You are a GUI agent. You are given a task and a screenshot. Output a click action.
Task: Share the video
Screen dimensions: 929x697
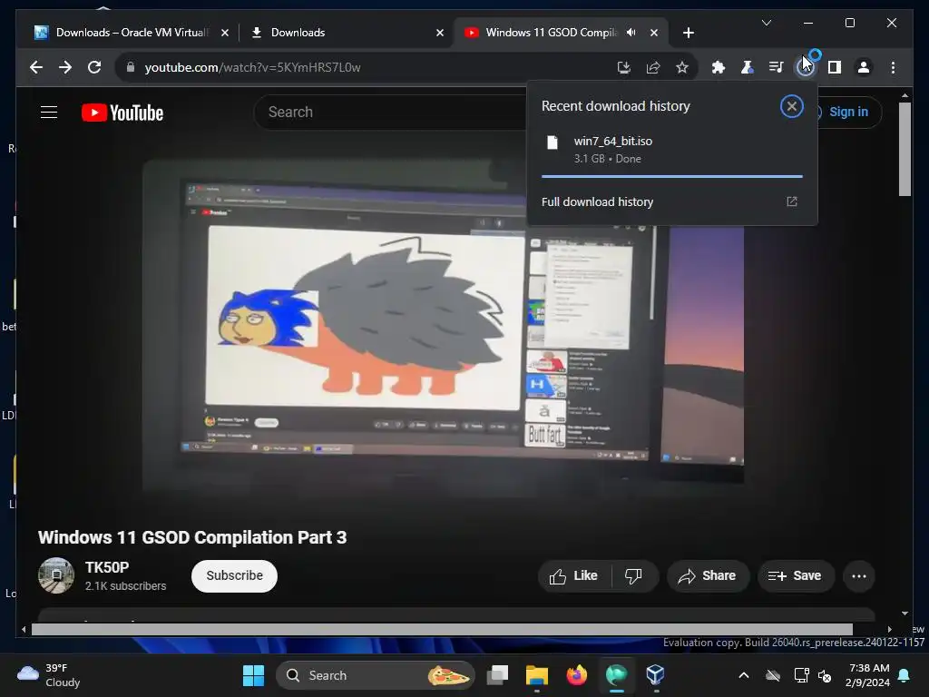(708, 576)
